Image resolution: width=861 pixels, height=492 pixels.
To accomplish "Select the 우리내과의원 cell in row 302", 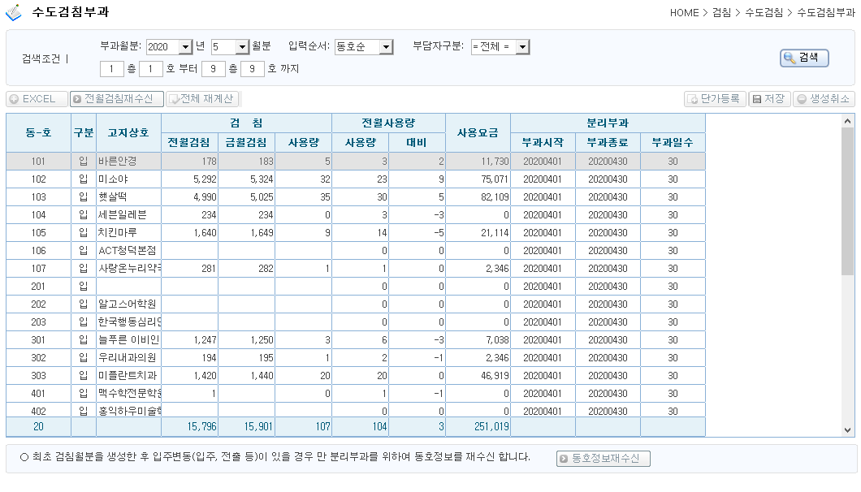I will tap(128, 357).
